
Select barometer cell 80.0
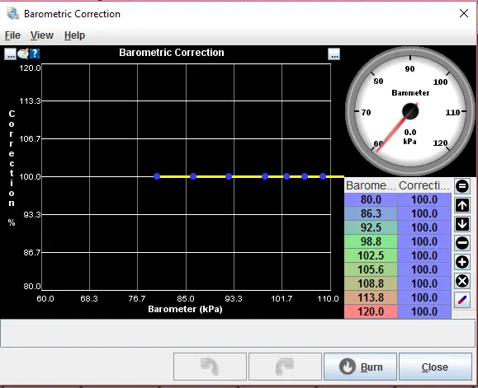tap(371, 199)
